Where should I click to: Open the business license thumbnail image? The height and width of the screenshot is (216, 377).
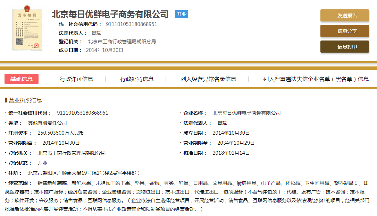click(x=27, y=28)
